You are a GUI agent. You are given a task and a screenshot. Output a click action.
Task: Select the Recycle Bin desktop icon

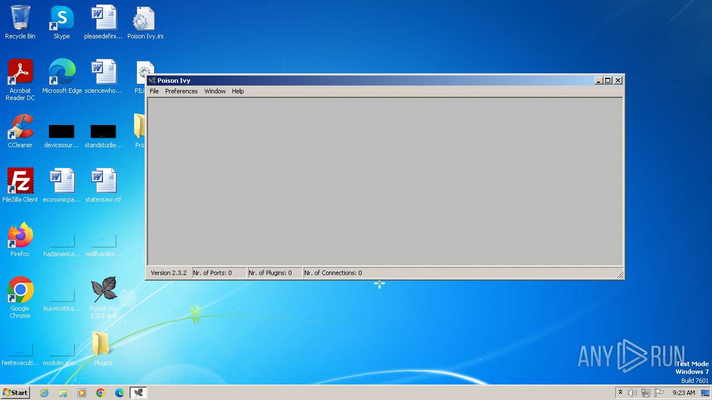pos(20,22)
